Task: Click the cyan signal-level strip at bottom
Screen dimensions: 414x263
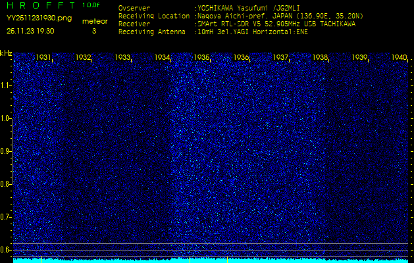Action: [x=211, y=260]
